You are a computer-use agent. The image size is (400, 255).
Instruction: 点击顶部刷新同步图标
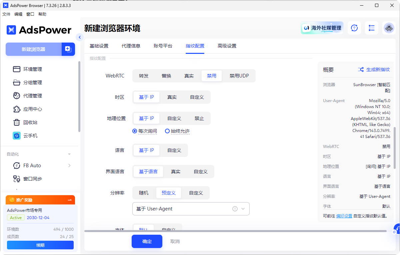point(354,28)
